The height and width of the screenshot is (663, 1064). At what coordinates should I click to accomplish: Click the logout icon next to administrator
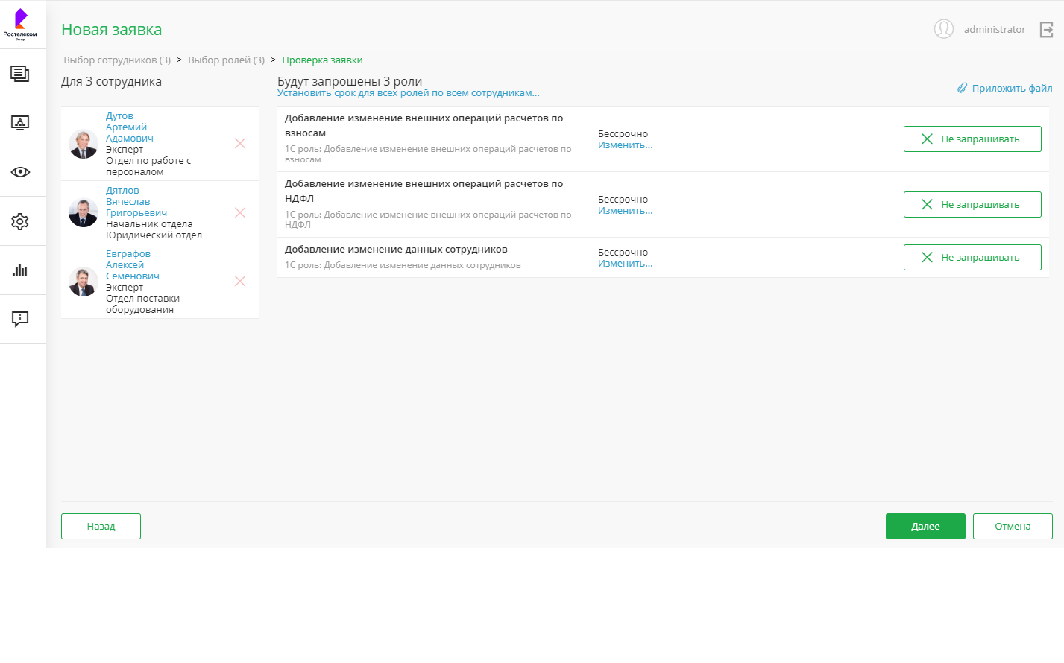1047,30
